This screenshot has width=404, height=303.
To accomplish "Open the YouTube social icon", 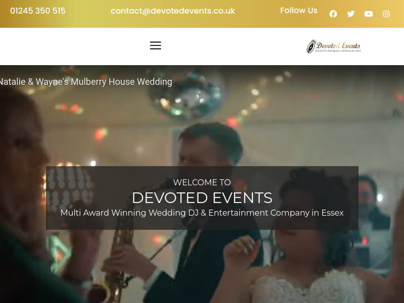I will tap(369, 14).
